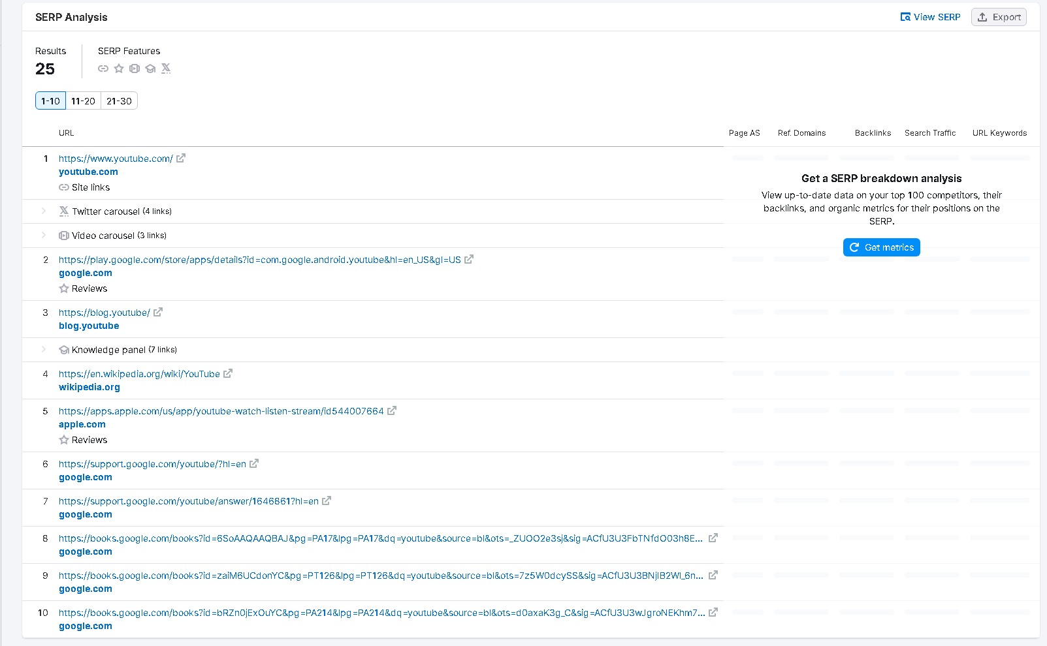Viewport: 1047px width, 646px height.
Task: Click the Page AS column header
Action: pyautogui.click(x=745, y=133)
